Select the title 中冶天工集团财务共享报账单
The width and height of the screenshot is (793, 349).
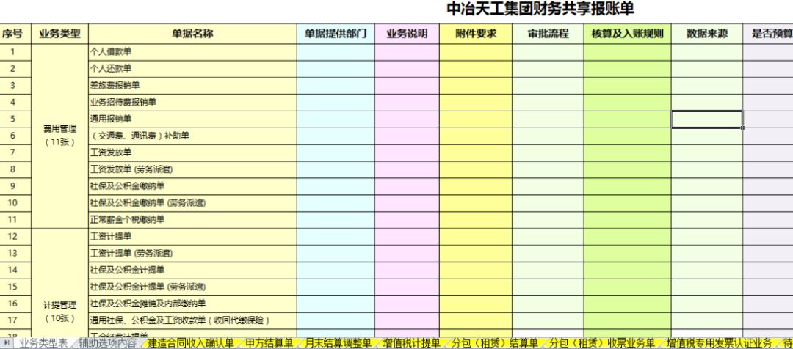(x=540, y=9)
